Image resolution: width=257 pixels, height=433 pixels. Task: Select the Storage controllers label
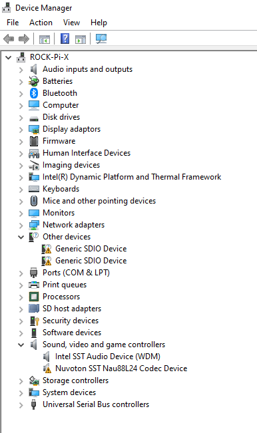click(75, 380)
